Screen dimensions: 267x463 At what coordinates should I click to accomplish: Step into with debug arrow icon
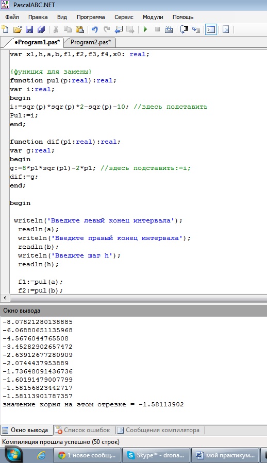tap(196, 29)
